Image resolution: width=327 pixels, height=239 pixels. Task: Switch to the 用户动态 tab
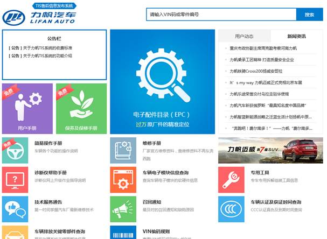click(x=244, y=37)
